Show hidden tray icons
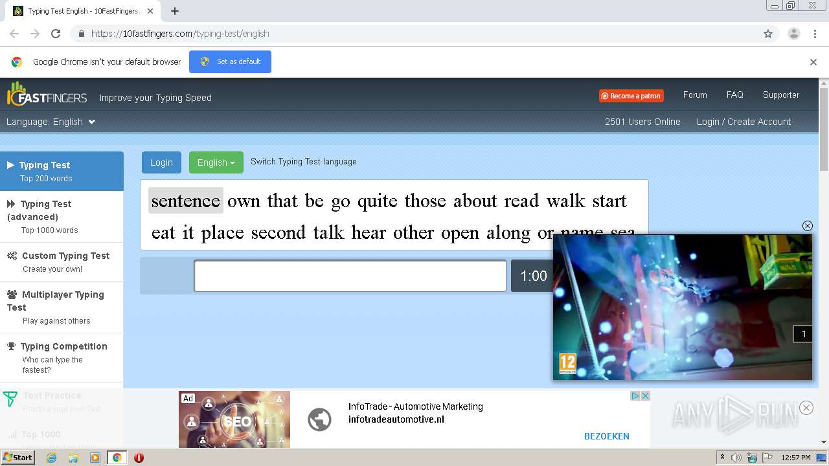This screenshot has width=829, height=466. 722,458
